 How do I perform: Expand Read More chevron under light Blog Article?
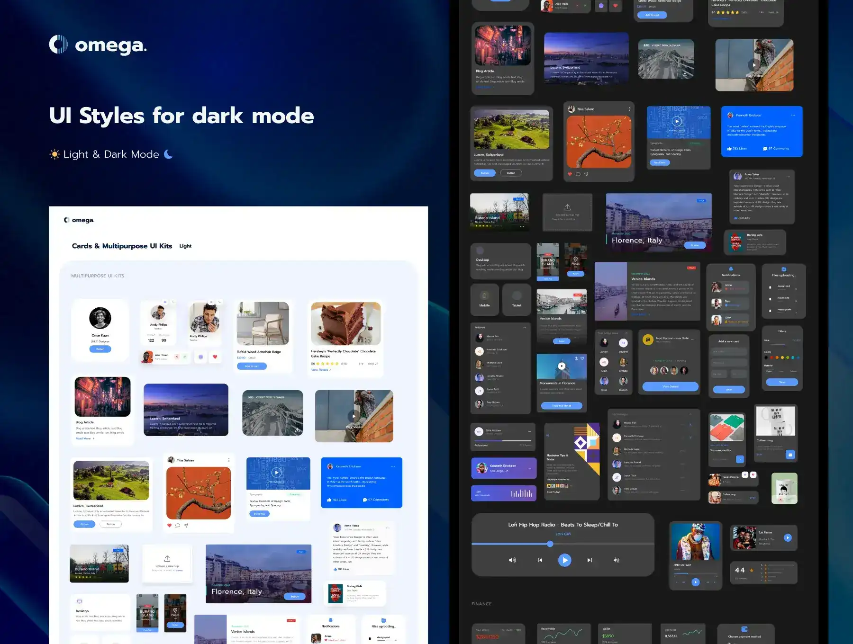click(93, 438)
